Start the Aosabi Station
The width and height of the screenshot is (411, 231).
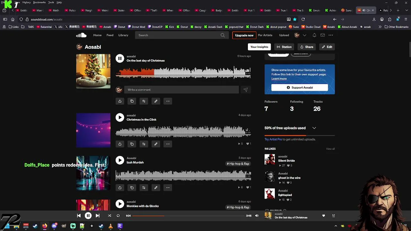point(284,47)
